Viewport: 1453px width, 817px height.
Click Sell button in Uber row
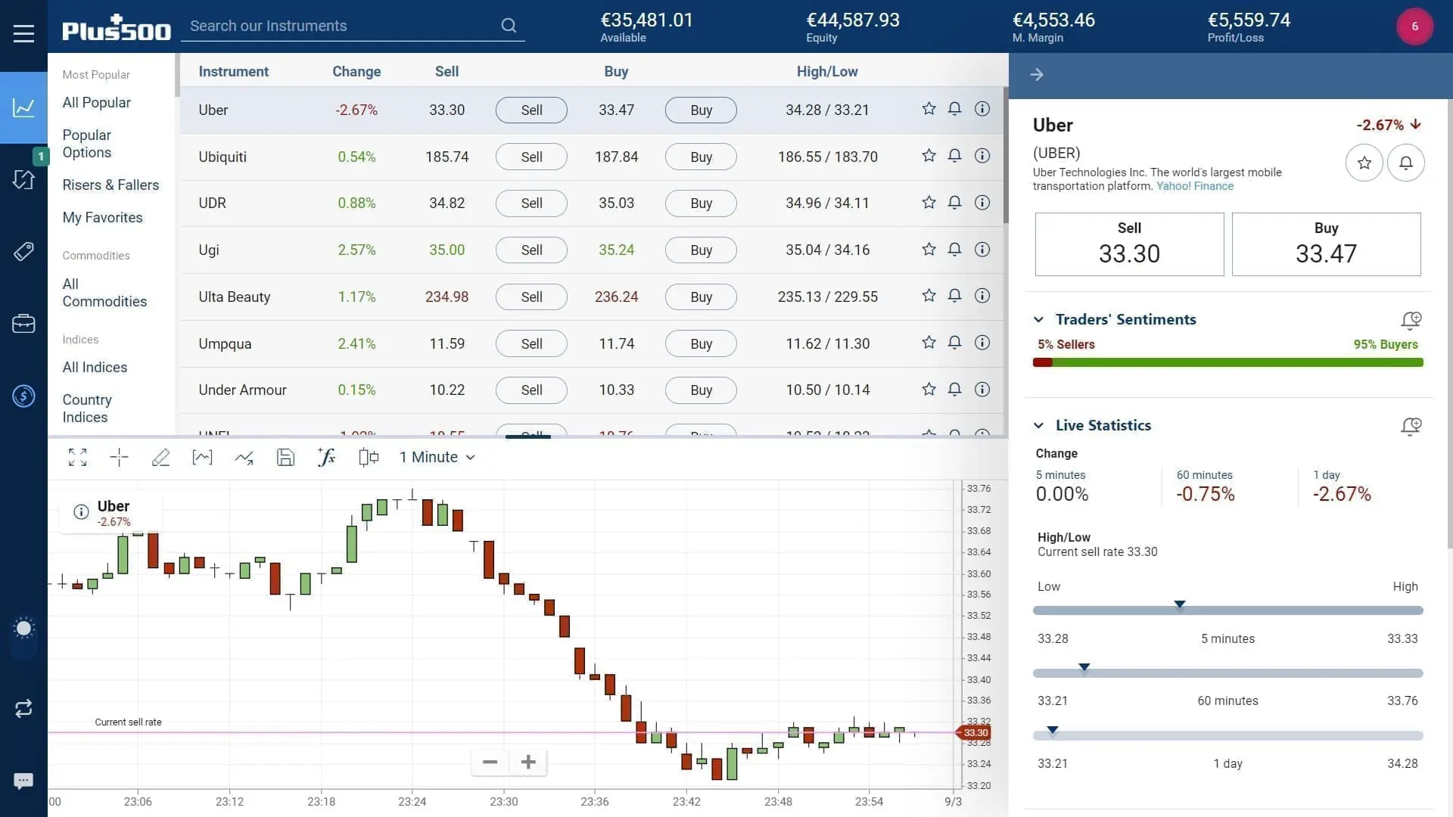pos(531,110)
